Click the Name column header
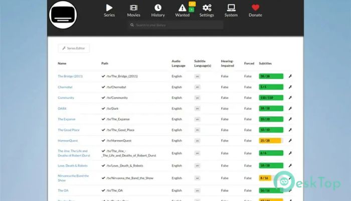Viewport: 351px width, 201px height. (x=62, y=63)
